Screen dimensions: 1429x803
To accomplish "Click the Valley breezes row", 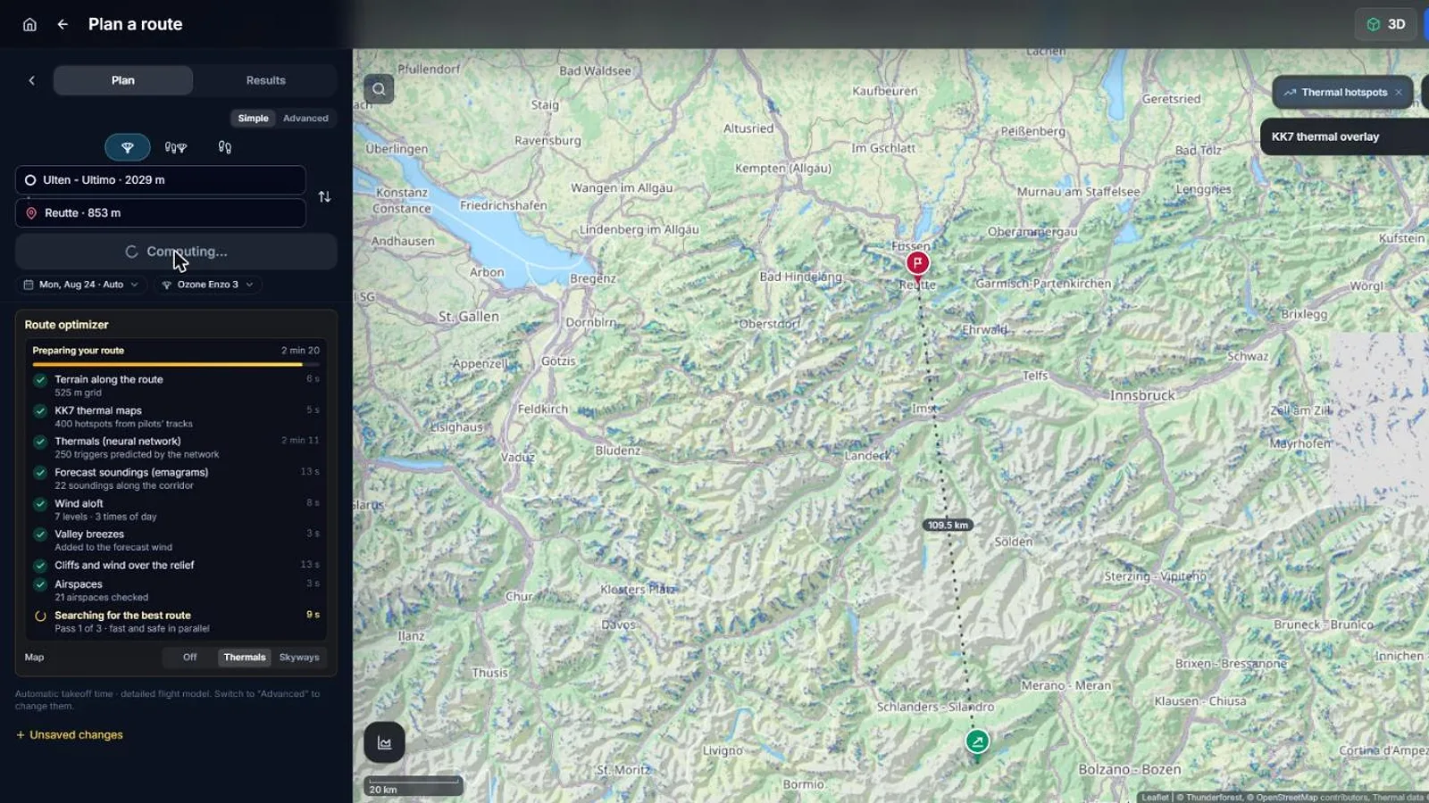I will click(x=176, y=541).
